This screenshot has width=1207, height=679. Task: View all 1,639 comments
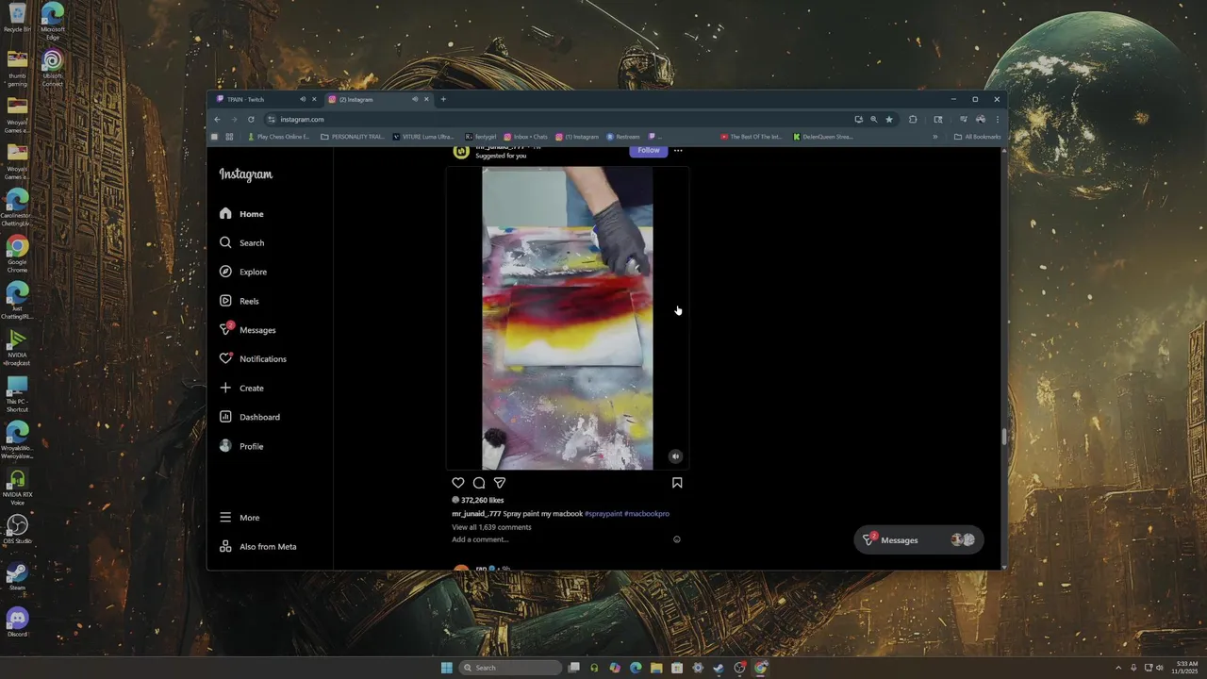pos(491,527)
